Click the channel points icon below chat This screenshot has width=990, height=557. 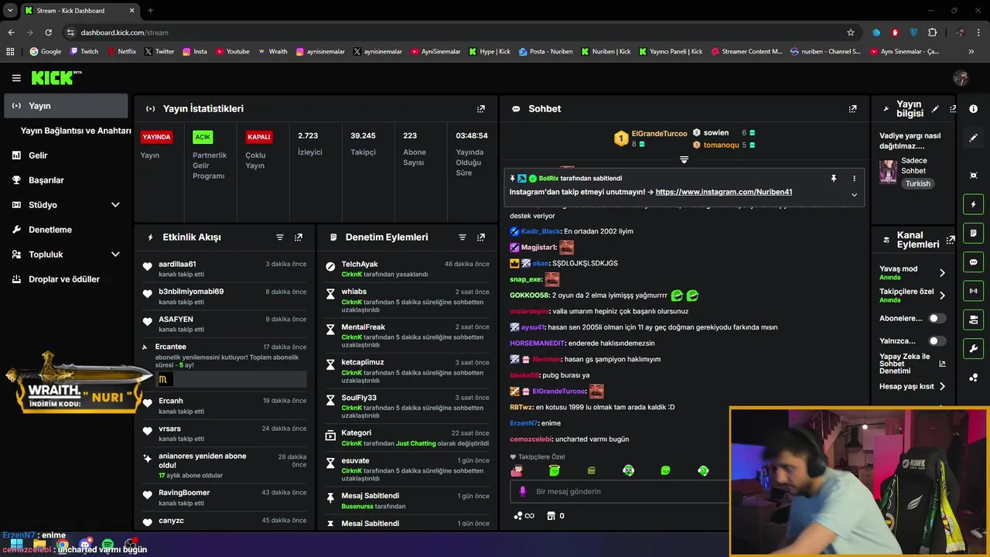click(x=524, y=516)
